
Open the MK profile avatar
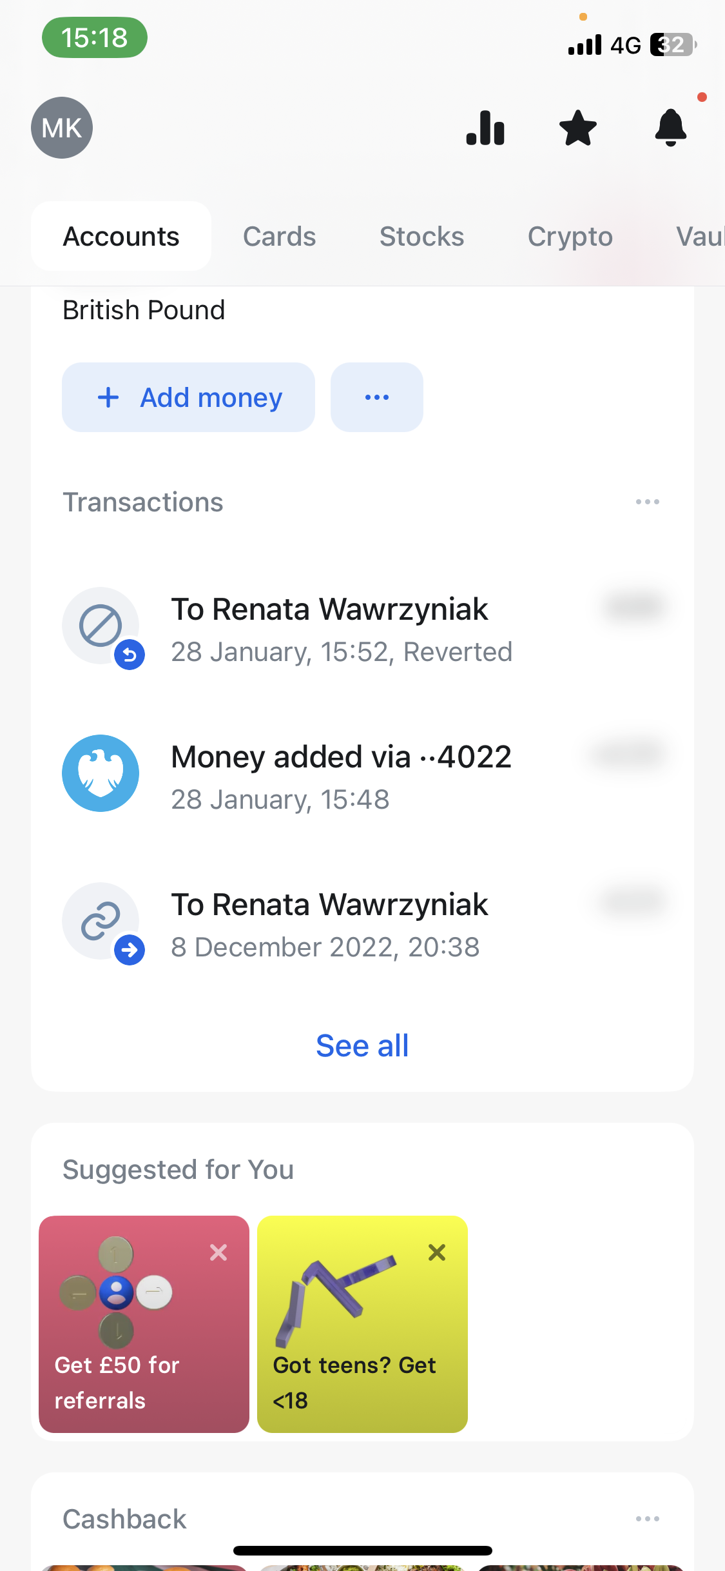pyautogui.click(x=62, y=128)
